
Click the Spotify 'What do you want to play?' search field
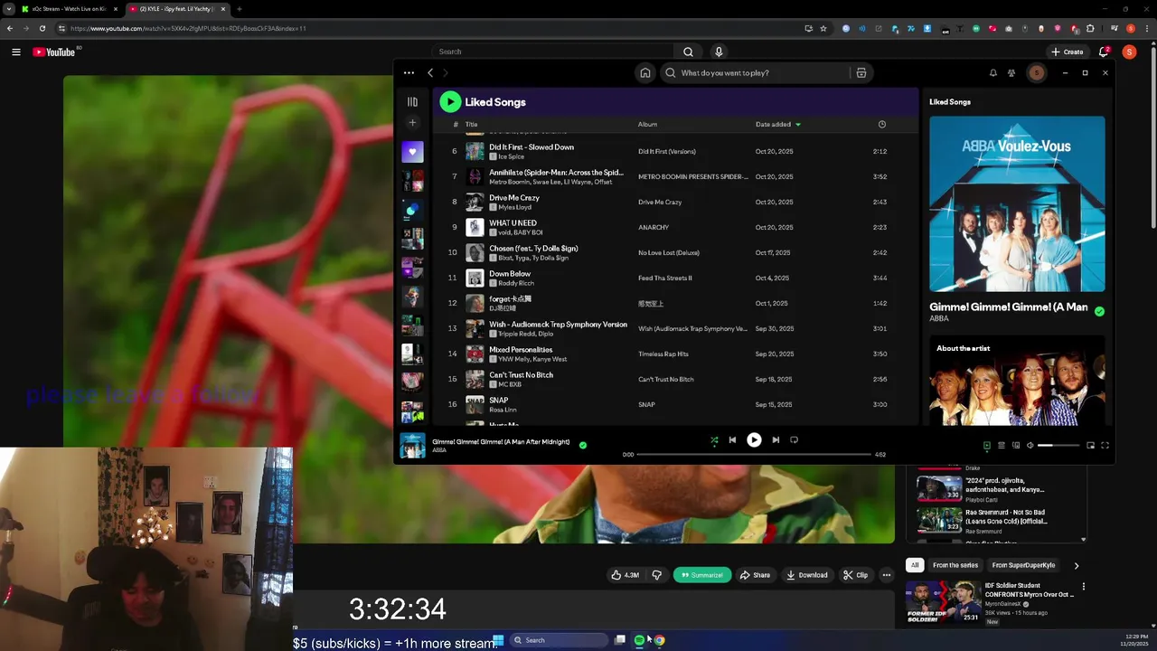759,73
